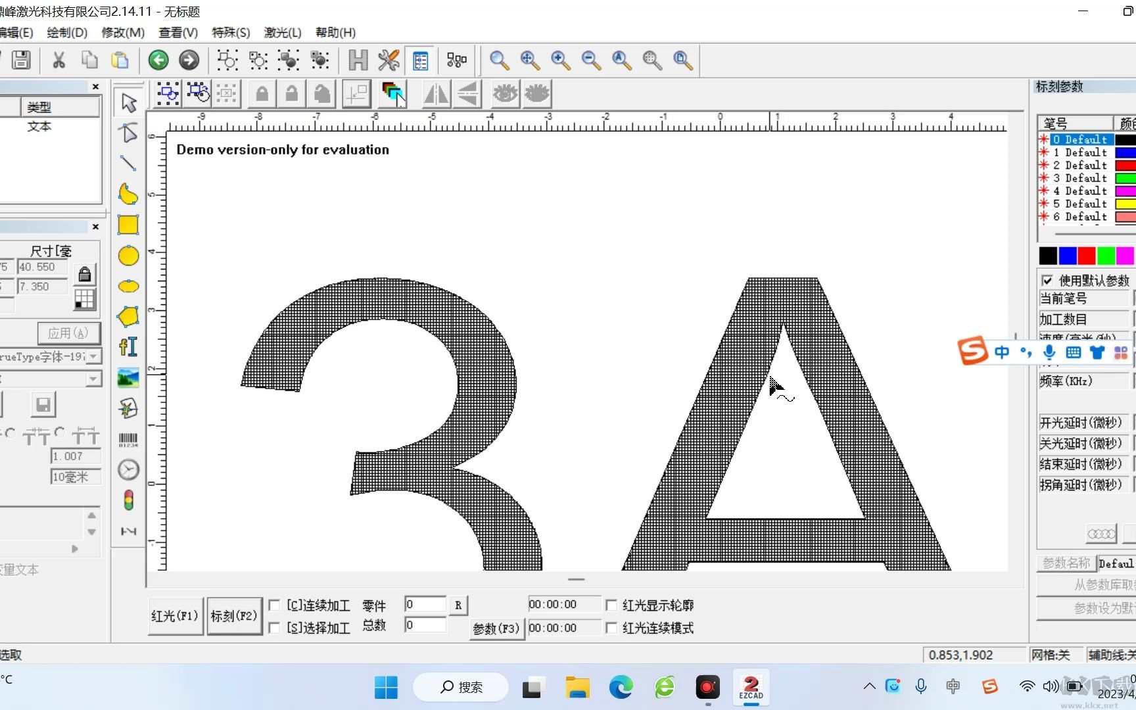Apply horizontal mirror to the selection
The image size is (1136, 710).
(x=436, y=94)
